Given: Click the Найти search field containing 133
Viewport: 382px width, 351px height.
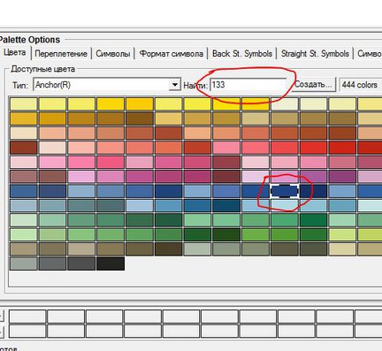Looking at the screenshot, I should click(248, 85).
